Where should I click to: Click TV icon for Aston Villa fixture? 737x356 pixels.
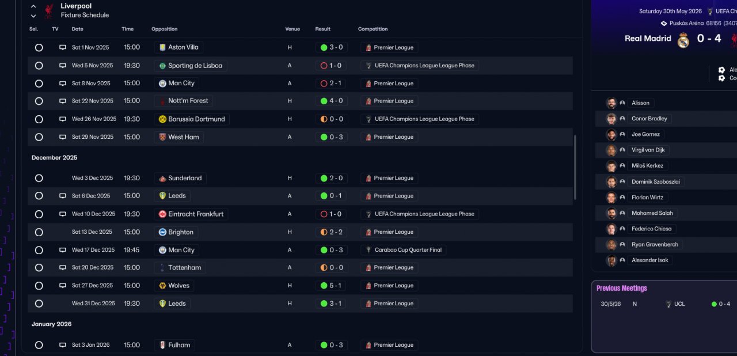pyautogui.click(x=63, y=48)
